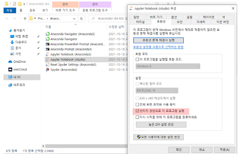The width and height of the screenshot is (239, 154).
Task: Click the 문서 documents icon in sidebar
Action: coord(12,48)
